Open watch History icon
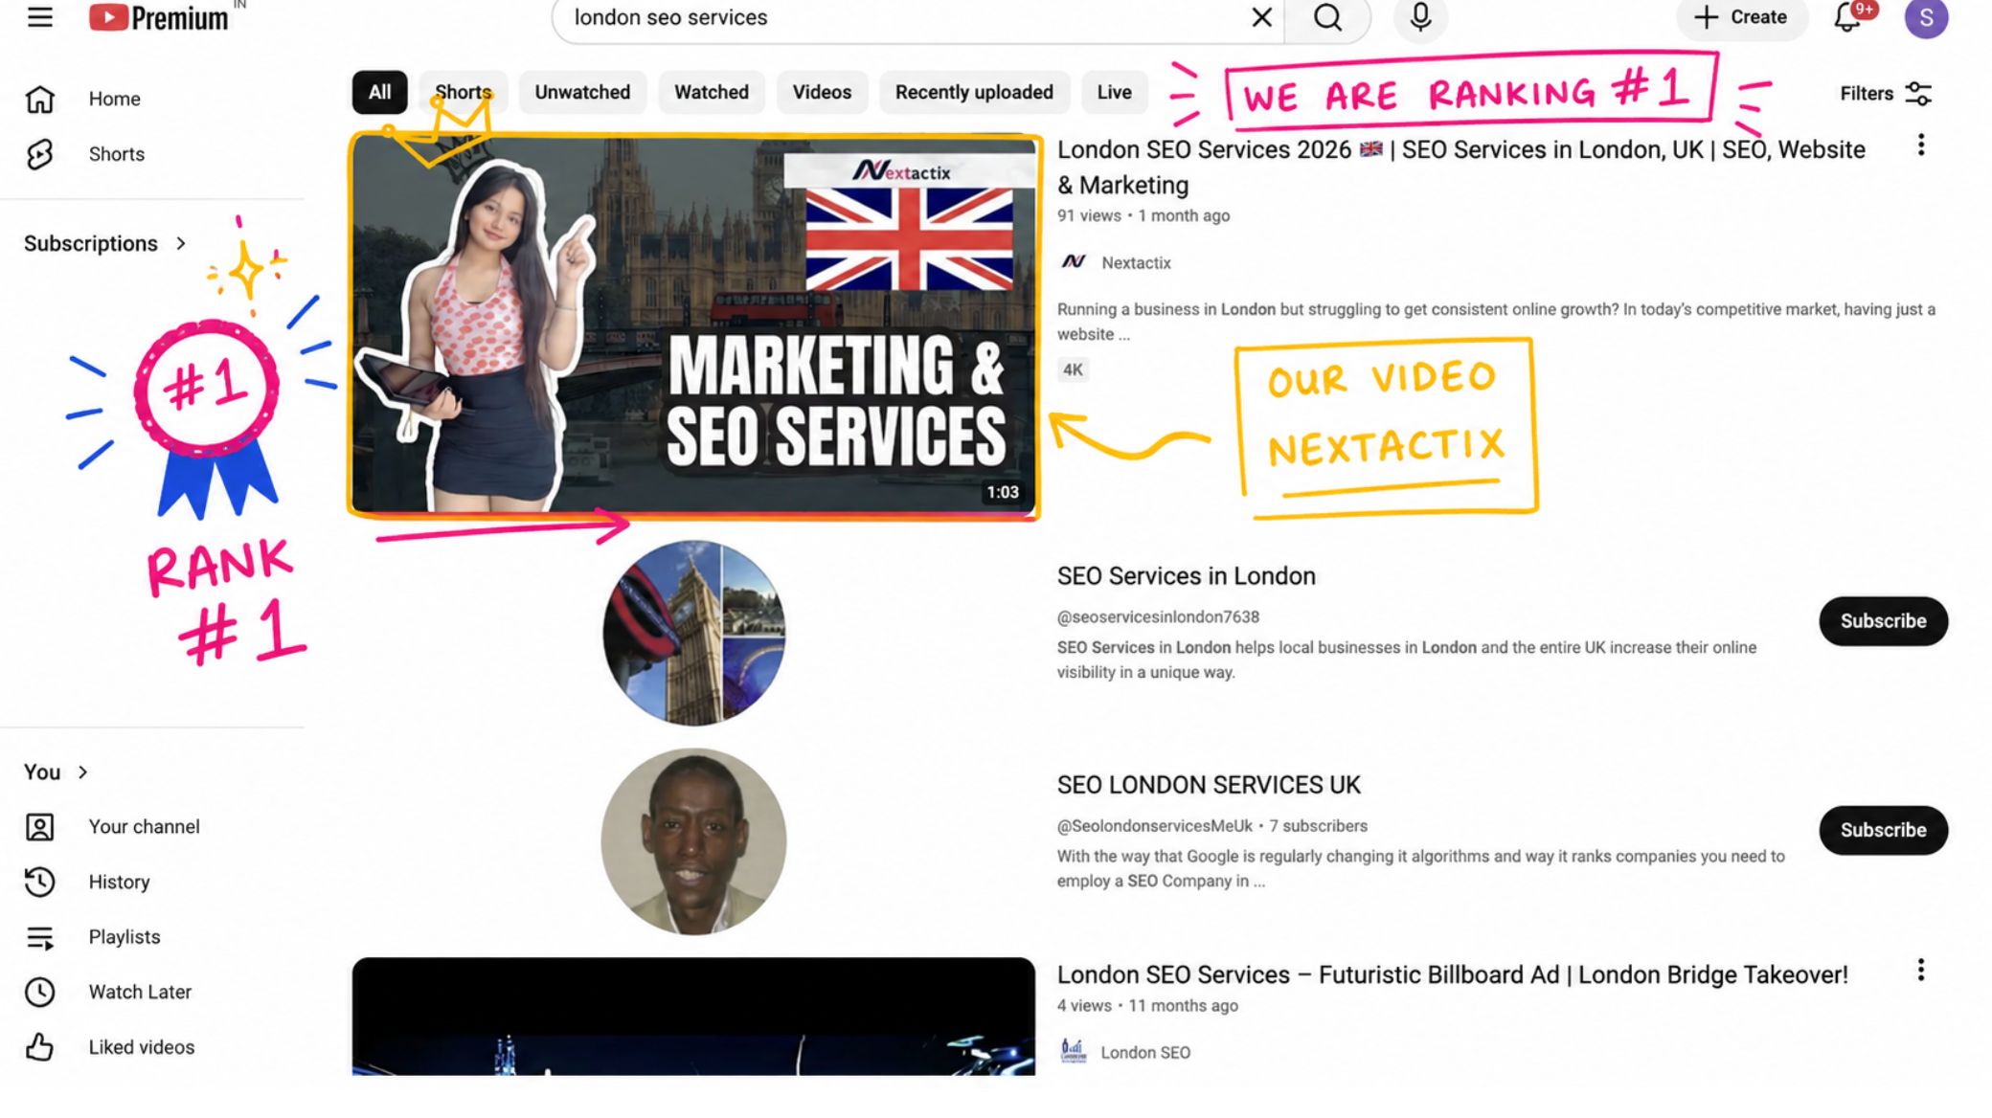The image size is (1992, 1118). [39, 882]
